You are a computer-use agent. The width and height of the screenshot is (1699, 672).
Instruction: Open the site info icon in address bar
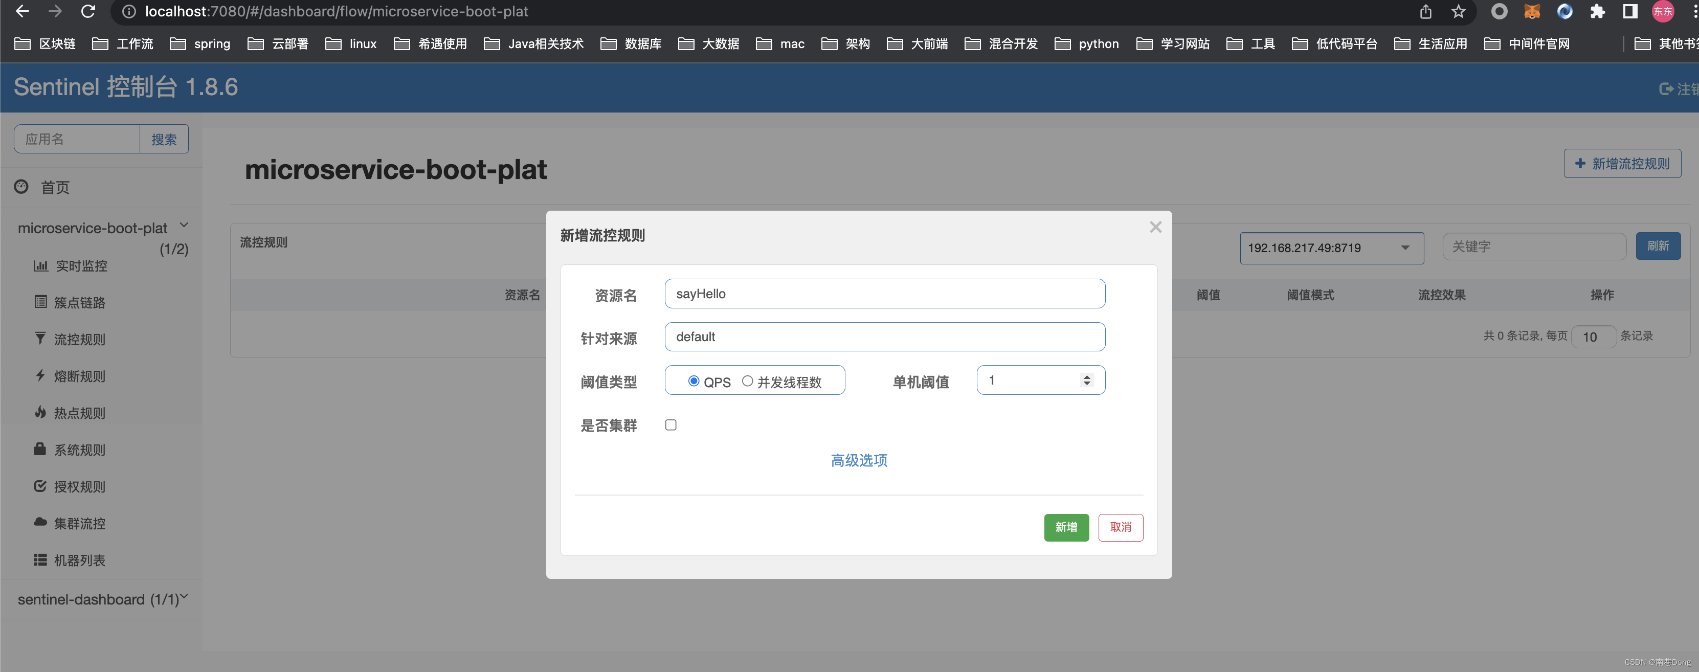pos(129,11)
